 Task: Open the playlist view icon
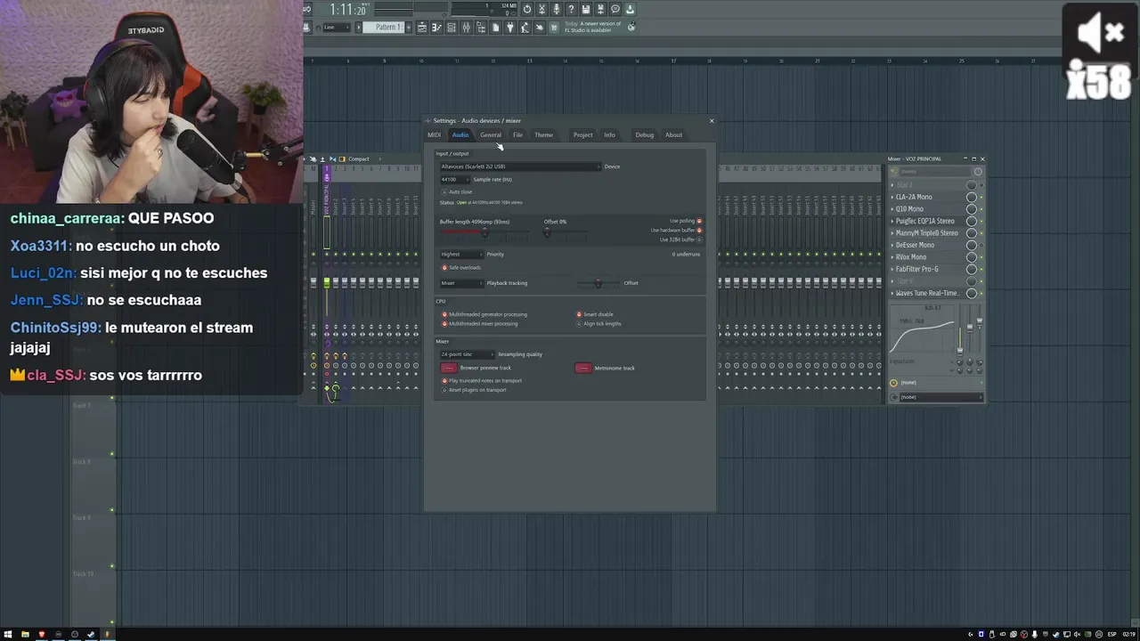[x=421, y=28]
